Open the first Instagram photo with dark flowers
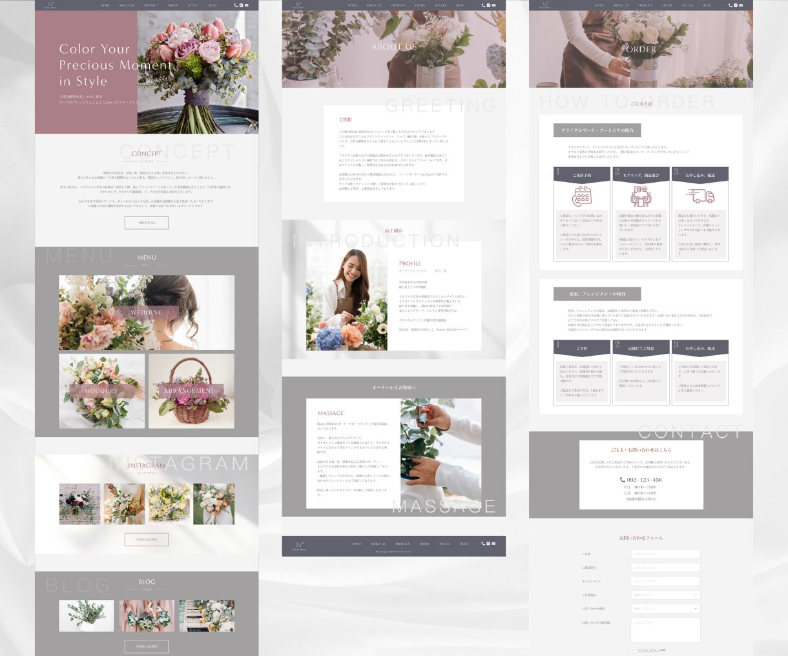The width and height of the screenshot is (788, 656). tap(79, 504)
